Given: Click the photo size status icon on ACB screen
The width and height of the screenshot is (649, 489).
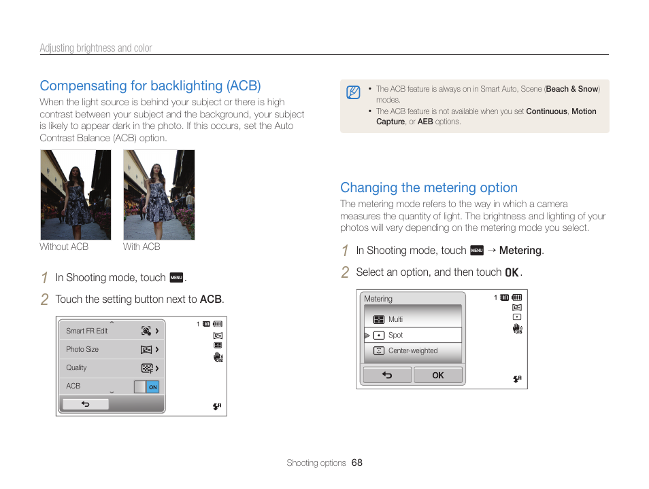Looking at the screenshot, I should (218, 336).
